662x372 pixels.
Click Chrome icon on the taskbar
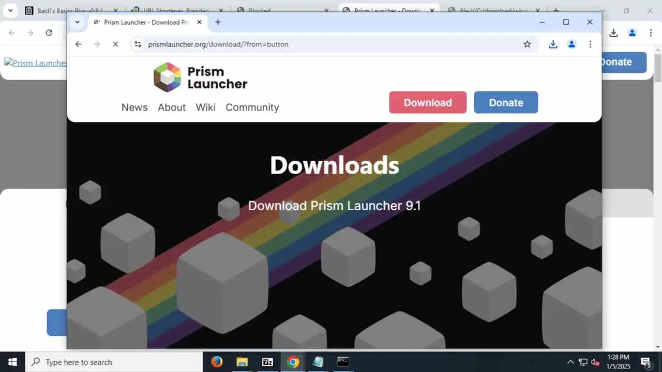click(293, 362)
